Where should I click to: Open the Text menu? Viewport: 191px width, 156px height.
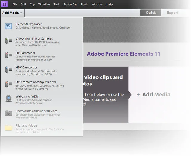tap(56, 4)
